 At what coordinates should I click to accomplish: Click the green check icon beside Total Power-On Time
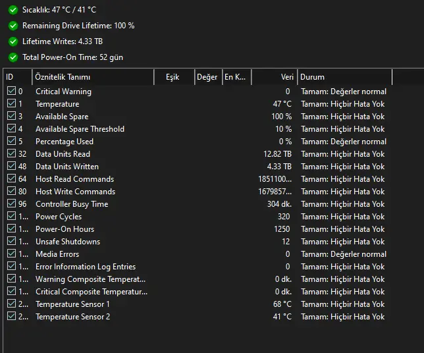[13, 57]
